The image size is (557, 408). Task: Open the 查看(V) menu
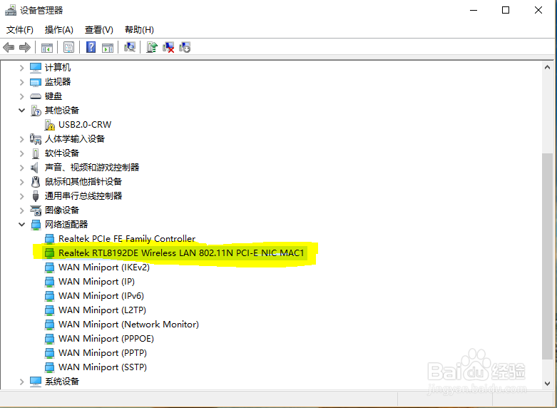(x=98, y=30)
